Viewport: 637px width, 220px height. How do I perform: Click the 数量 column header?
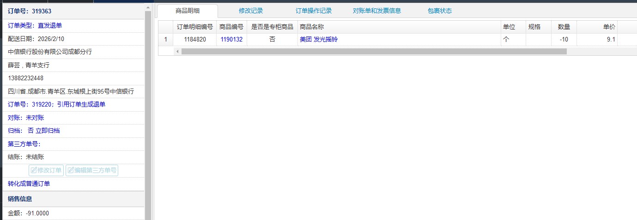[564, 27]
